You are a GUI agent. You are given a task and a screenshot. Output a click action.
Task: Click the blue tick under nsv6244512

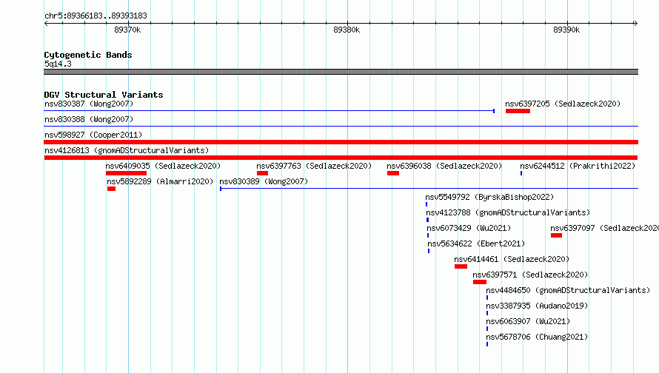(521, 173)
